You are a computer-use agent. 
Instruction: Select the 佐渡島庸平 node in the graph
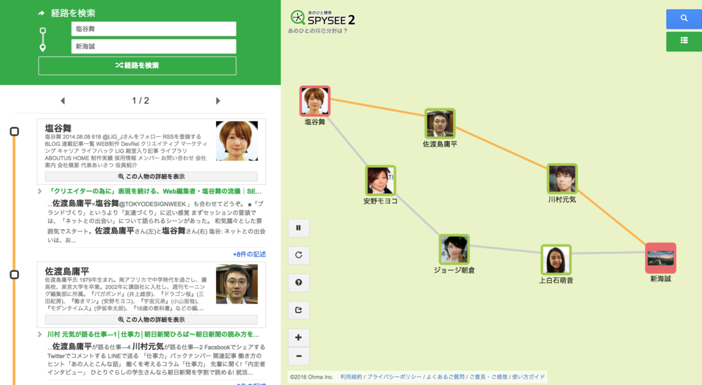(x=439, y=123)
